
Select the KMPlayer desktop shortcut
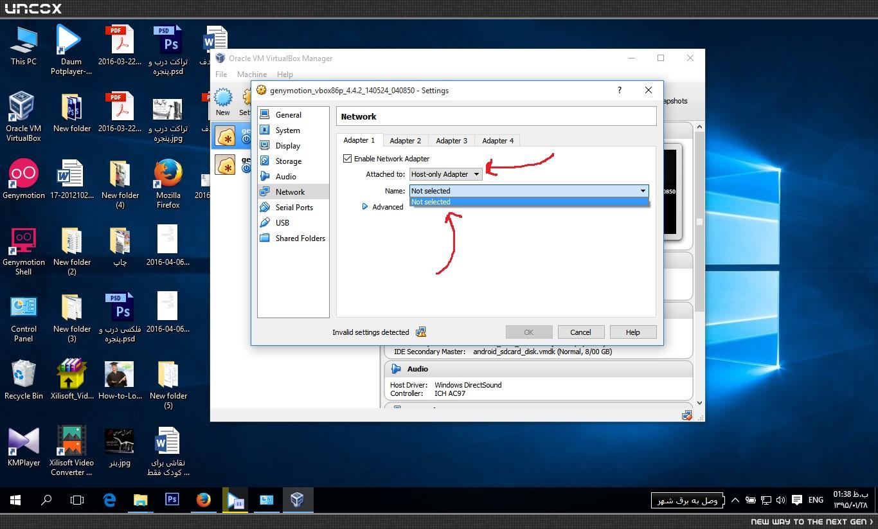coord(24,447)
